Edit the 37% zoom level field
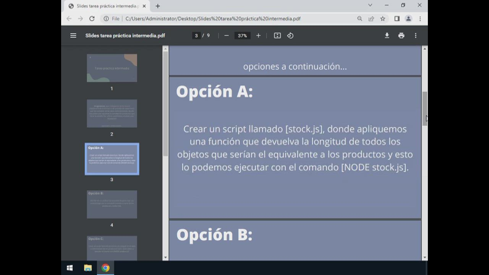This screenshot has width=489, height=275. coord(242,36)
